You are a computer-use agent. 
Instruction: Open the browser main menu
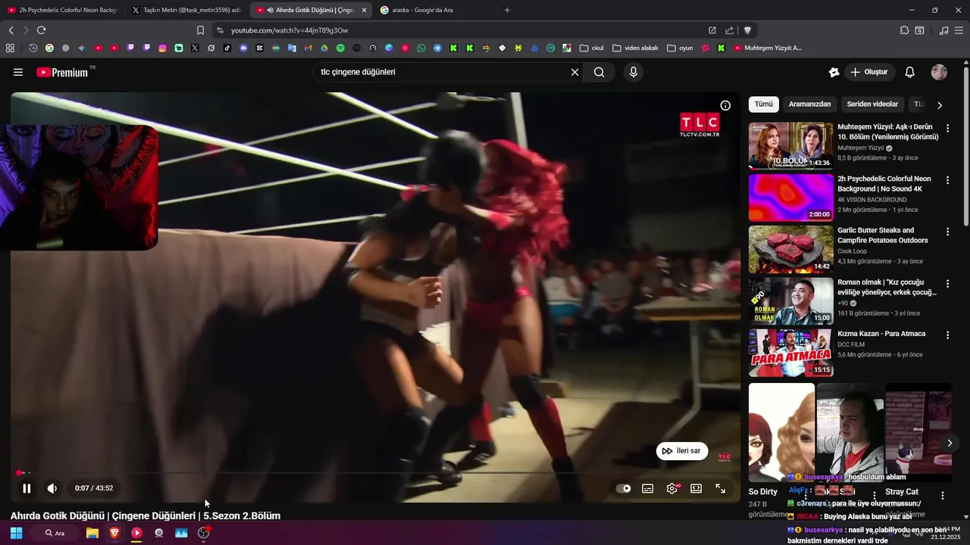(x=959, y=30)
